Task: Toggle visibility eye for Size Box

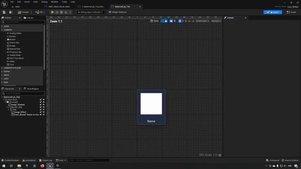Action: 44,100
